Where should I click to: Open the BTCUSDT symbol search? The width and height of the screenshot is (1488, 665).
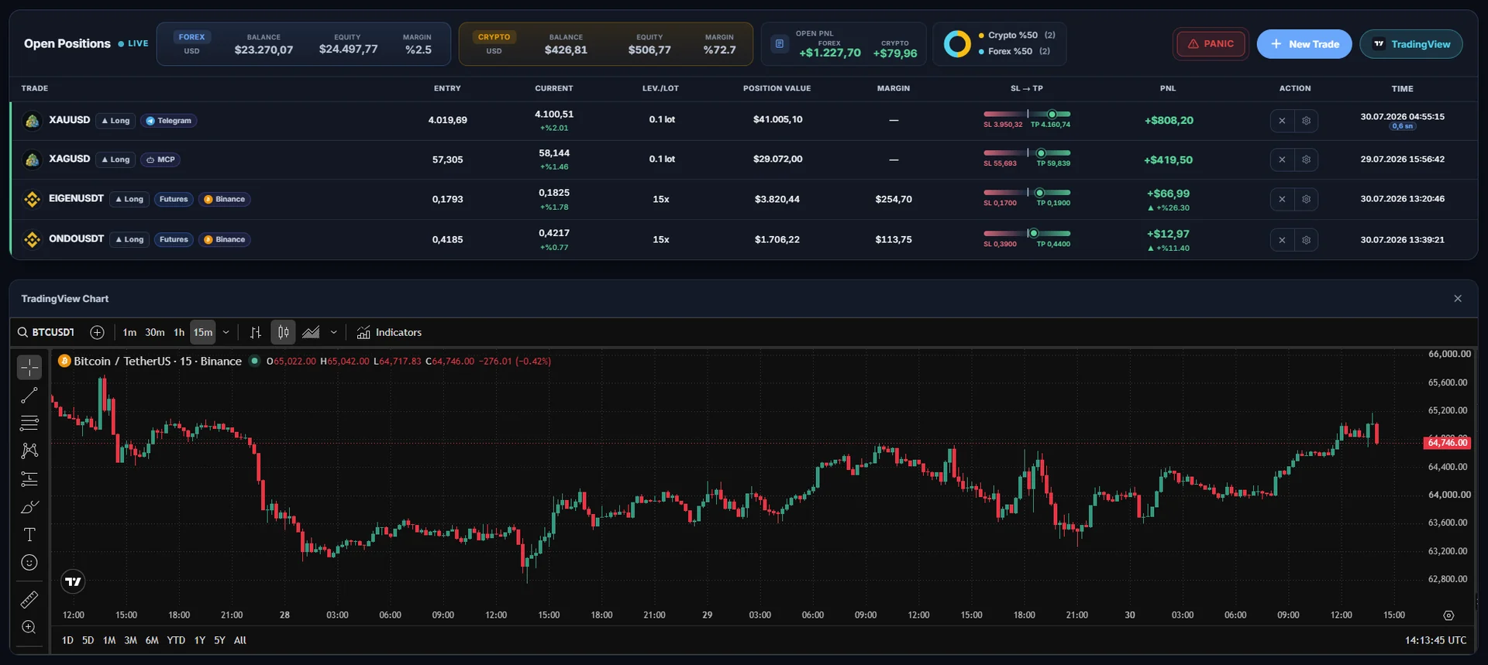pyautogui.click(x=46, y=332)
